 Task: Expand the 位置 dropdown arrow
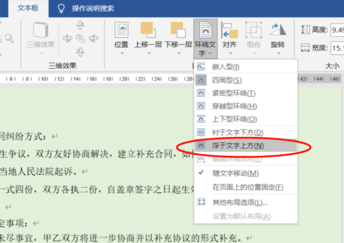(x=122, y=53)
